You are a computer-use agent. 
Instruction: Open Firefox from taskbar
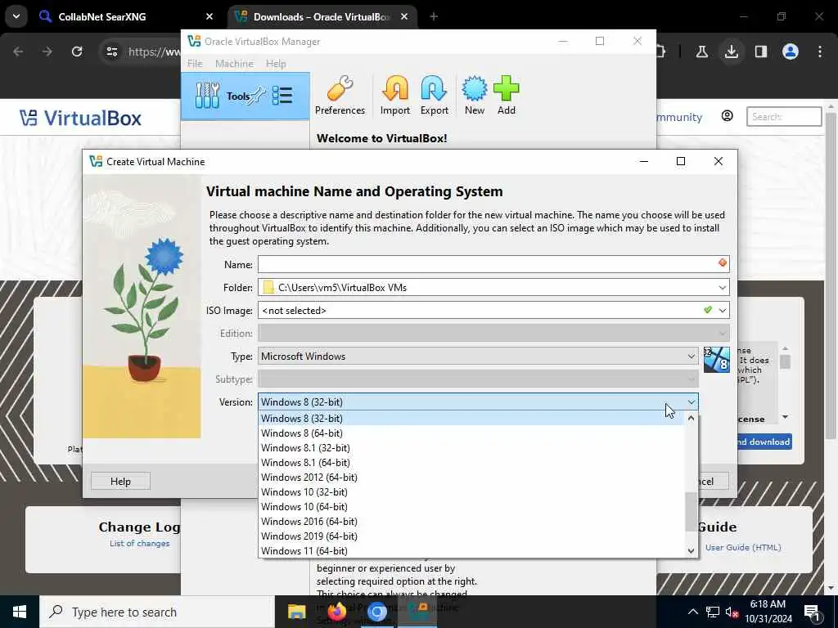(336, 612)
